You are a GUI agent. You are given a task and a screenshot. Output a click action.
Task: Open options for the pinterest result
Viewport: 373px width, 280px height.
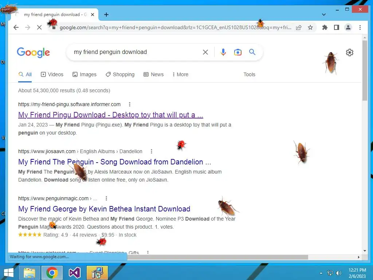point(148,252)
